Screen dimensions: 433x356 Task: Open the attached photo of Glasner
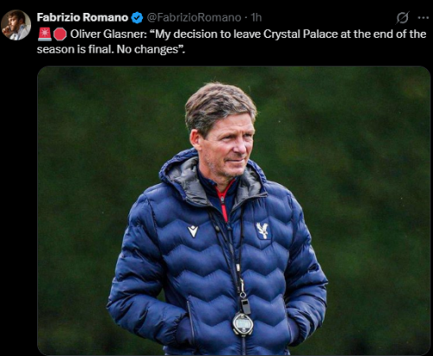click(234, 211)
